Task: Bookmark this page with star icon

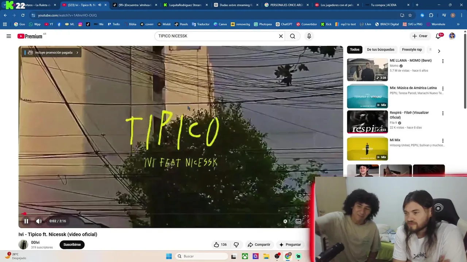Action: (x=410, y=15)
